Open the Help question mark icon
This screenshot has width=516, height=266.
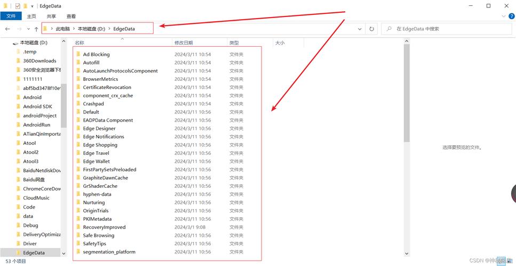click(512, 16)
